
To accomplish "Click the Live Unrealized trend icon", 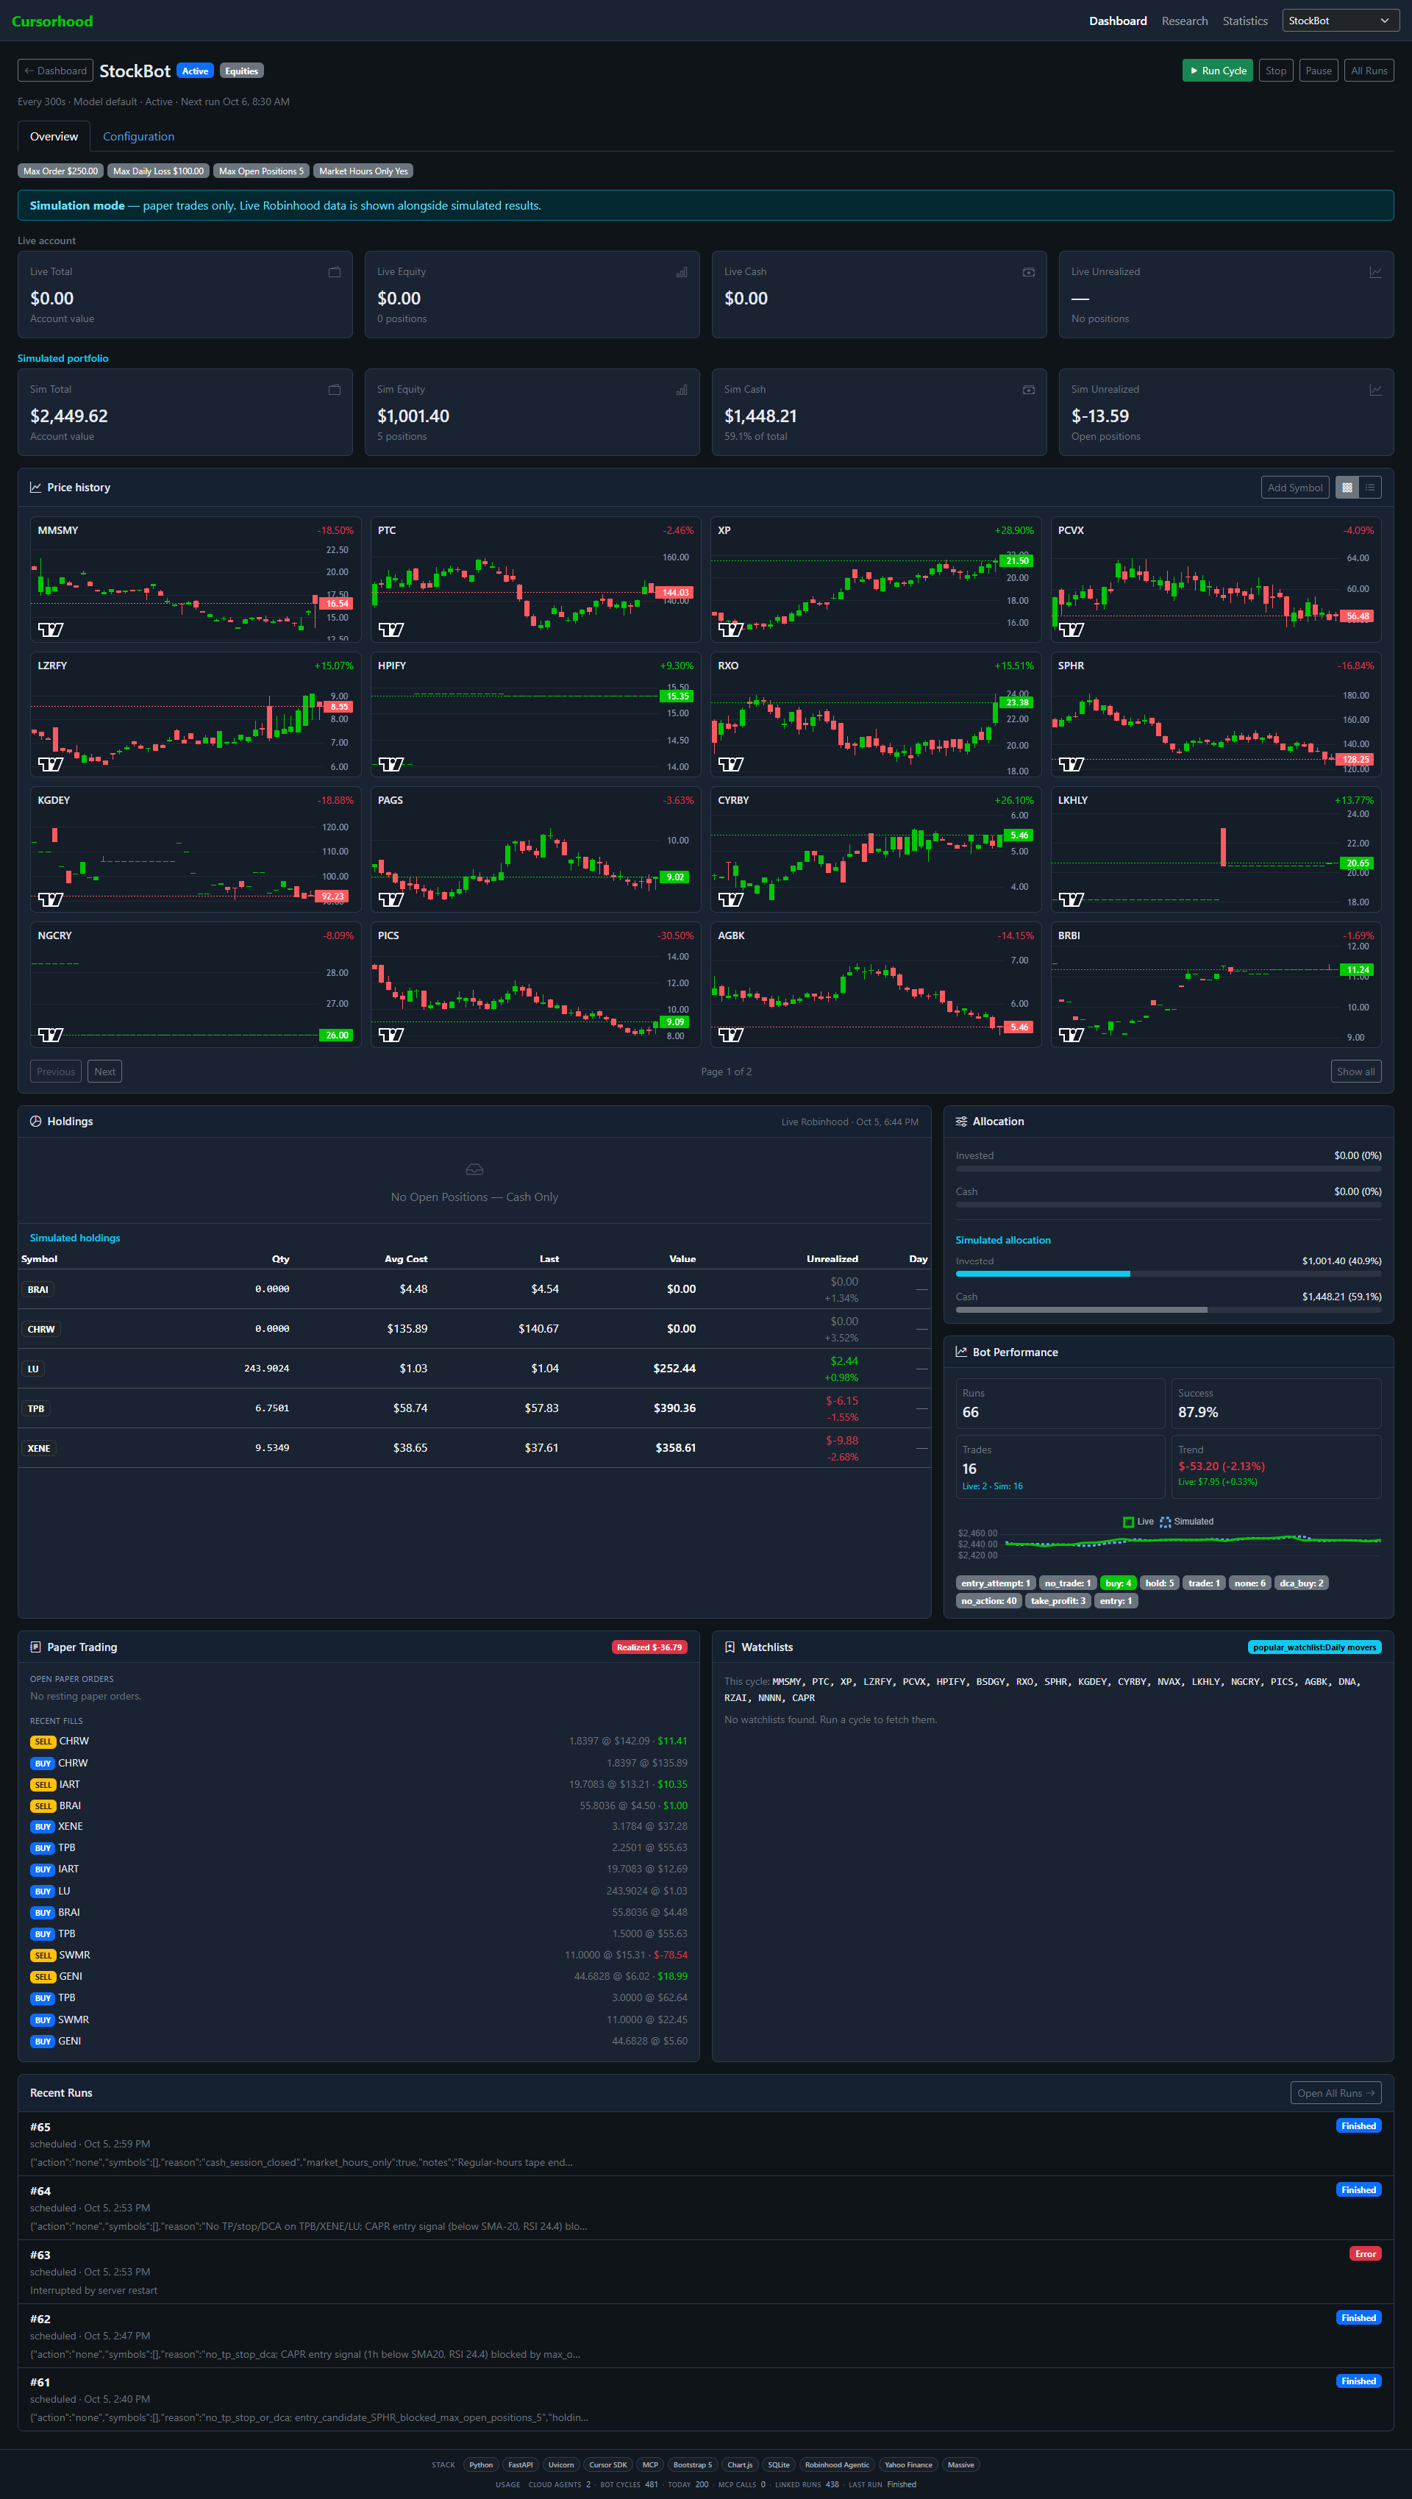I will [x=1375, y=273].
